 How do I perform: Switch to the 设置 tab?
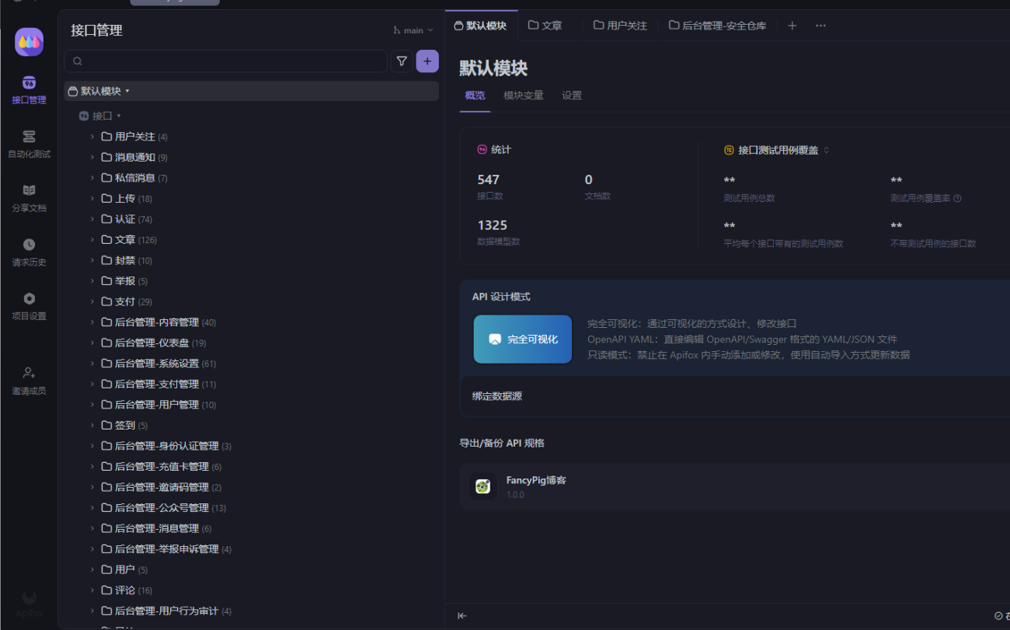[x=572, y=96]
